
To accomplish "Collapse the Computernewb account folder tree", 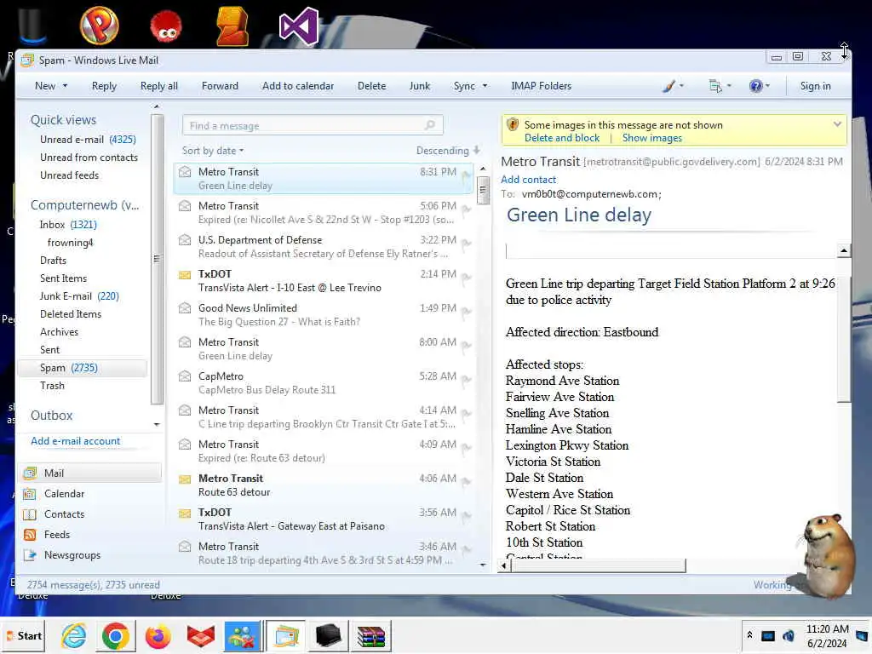I will (x=84, y=205).
